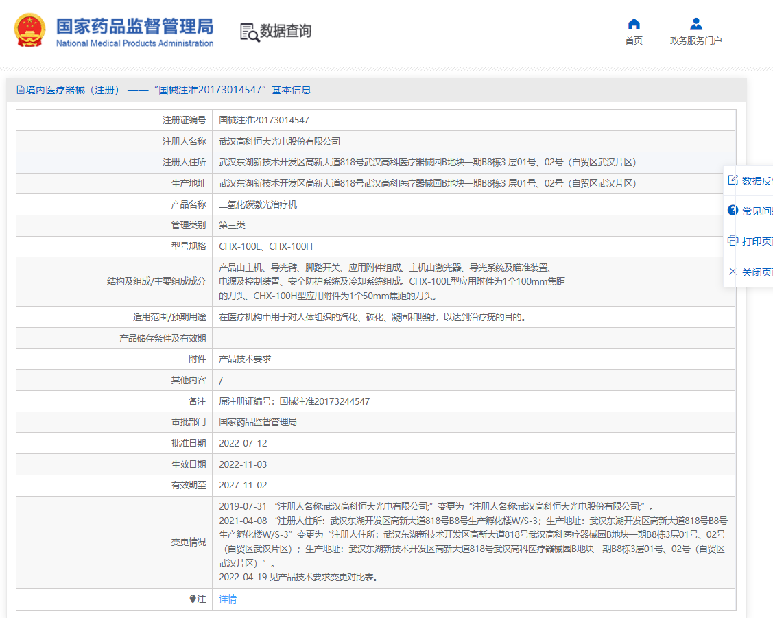773x618 pixels.
Task: Click the bulb icon next to 注
Action: tap(193, 599)
